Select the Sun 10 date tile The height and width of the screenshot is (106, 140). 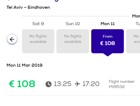[73, 41]
